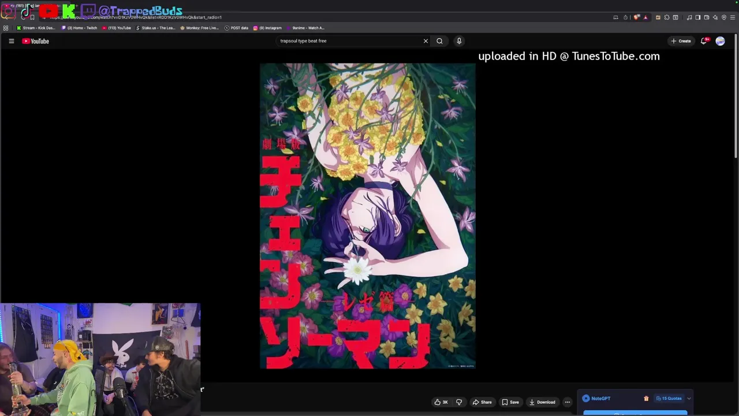
Task: Open the (113) YouTube bookmark
Action: pyautogui.click(x=117, y=28)
